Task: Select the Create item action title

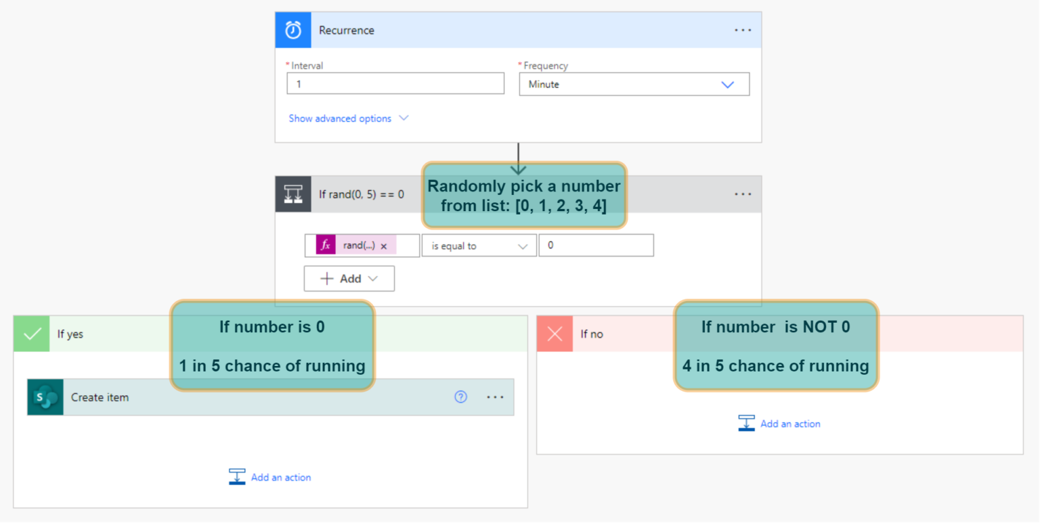Action: click(x=100, y=397)
